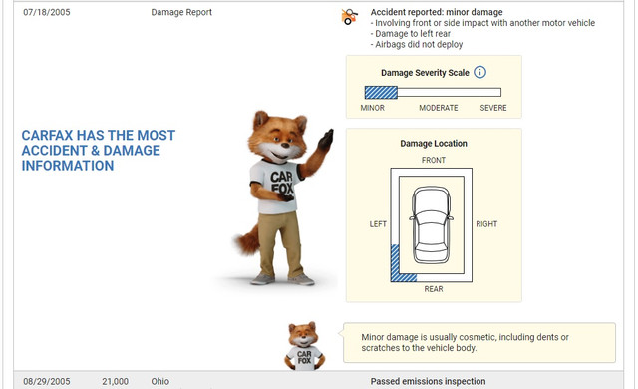
Task: Click the small Car Fox mascot by the tip
Action: [x=304, y=346]
